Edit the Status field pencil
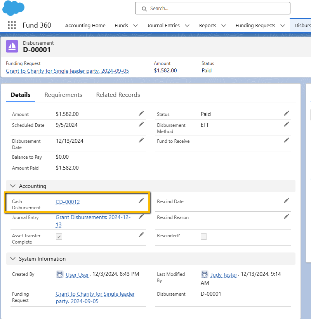The image size is (311, 319). click(287, 113)
